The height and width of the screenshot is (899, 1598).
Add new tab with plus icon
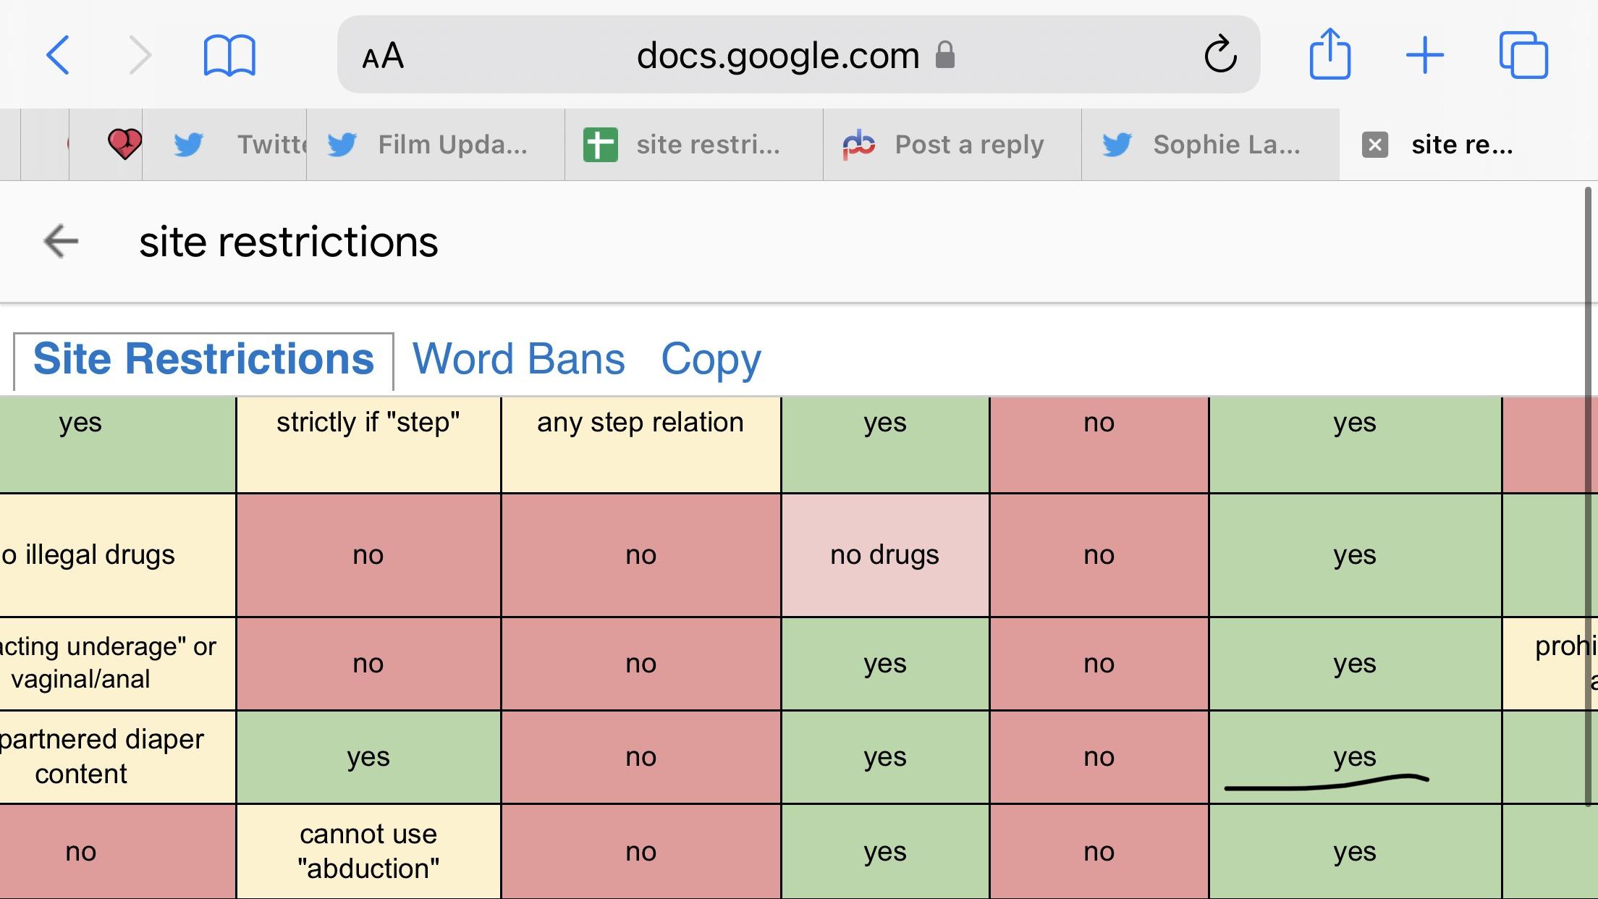(1424, 55)
